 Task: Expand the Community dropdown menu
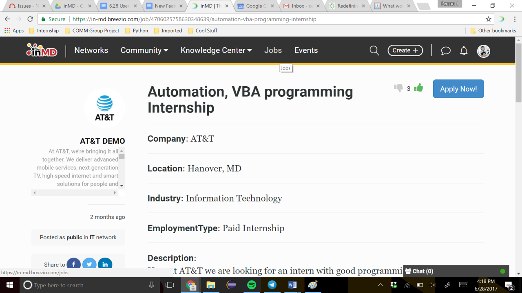point(144,50)
